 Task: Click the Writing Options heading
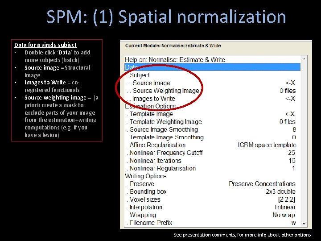(x=145, y=176)
